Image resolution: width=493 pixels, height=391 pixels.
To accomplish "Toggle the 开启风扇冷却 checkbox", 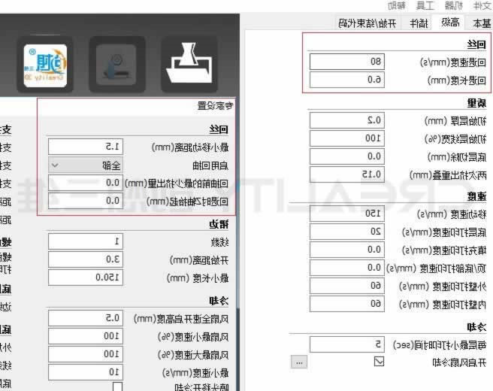I will [x=379, y=361].
